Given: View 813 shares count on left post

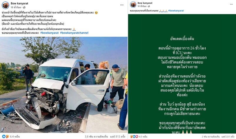Looking at the screenshot, I should pyautogui.click(x=118, y=136).
